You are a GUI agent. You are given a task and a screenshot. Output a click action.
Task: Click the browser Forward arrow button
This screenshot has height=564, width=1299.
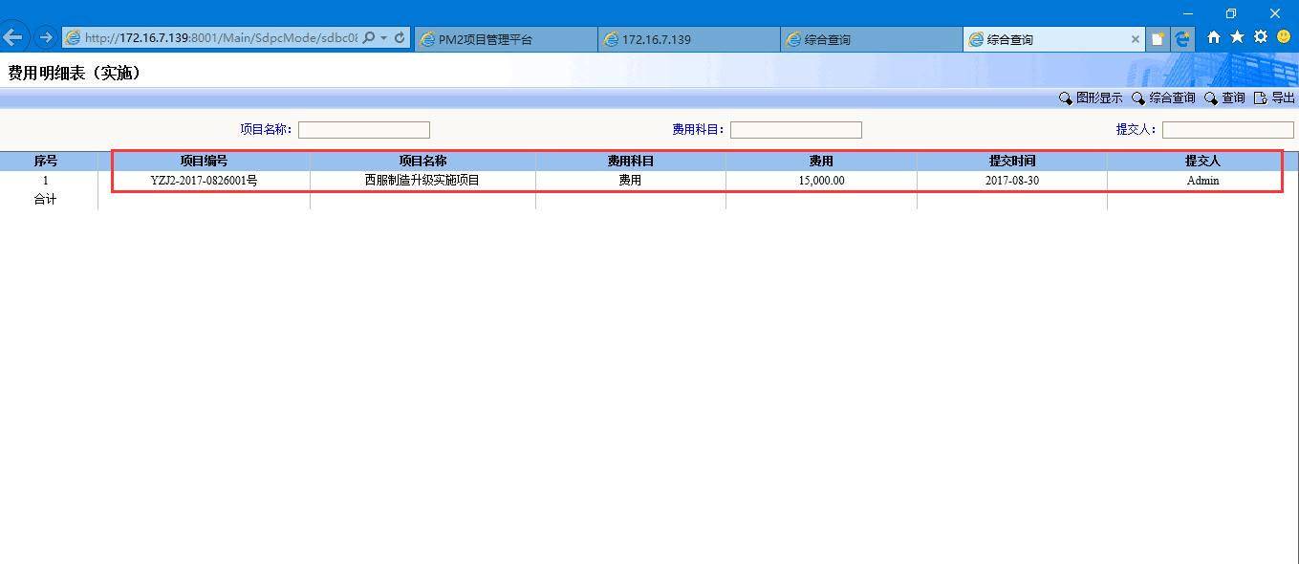pyautogui.click(x=45, y=38)
